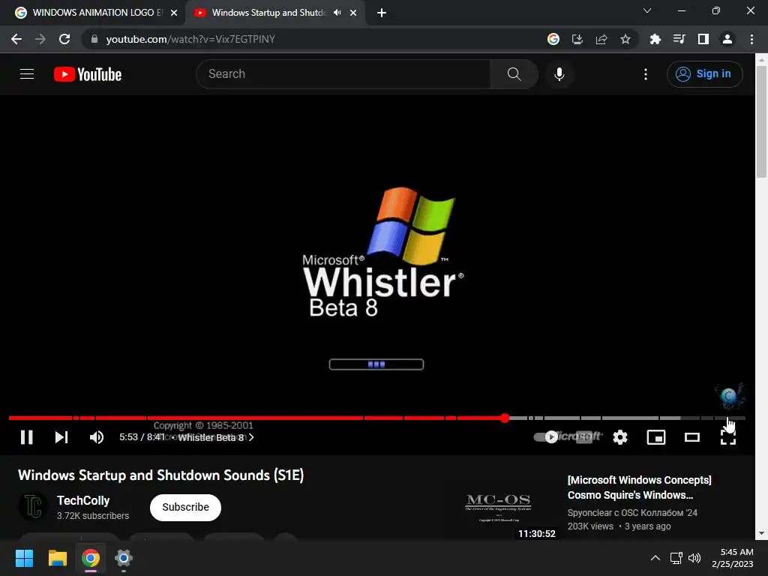Open Chrome three-dot menu
Viewport: 768px width, 576px height.
[751, 39]
